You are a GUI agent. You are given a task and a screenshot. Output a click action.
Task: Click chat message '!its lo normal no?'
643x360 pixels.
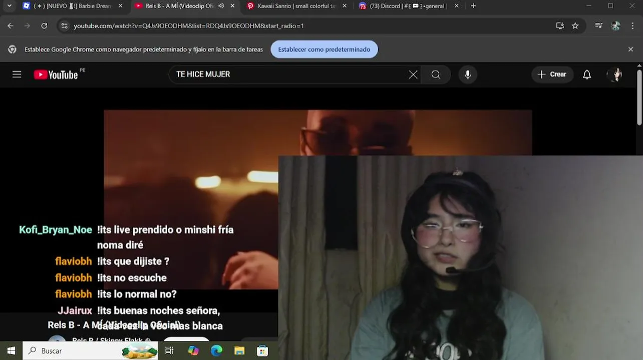click(137, 294)
